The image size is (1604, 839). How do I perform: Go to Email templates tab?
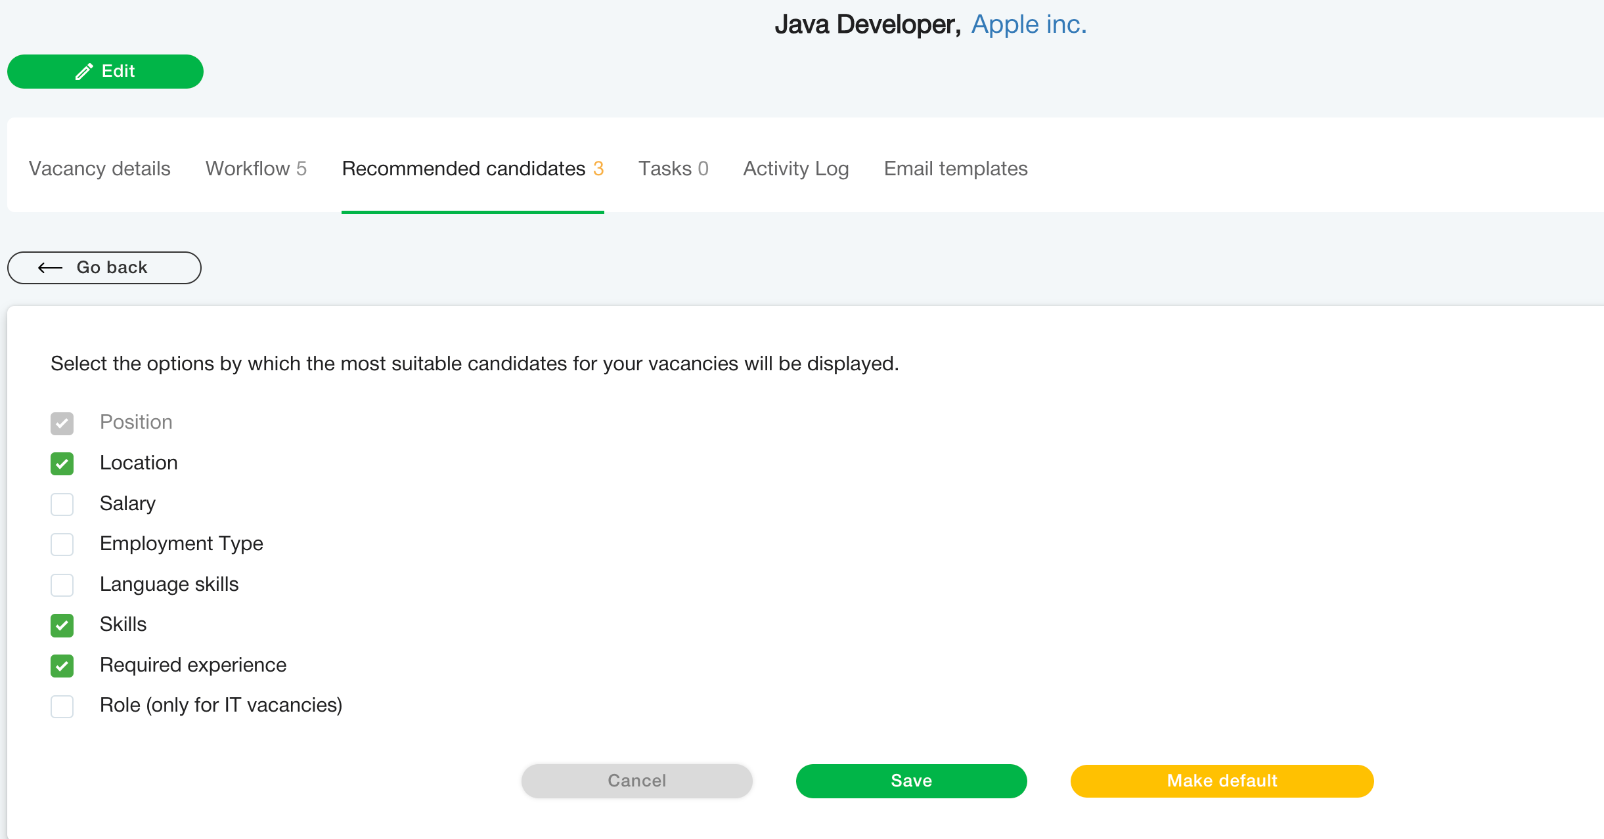coord(955,169)
